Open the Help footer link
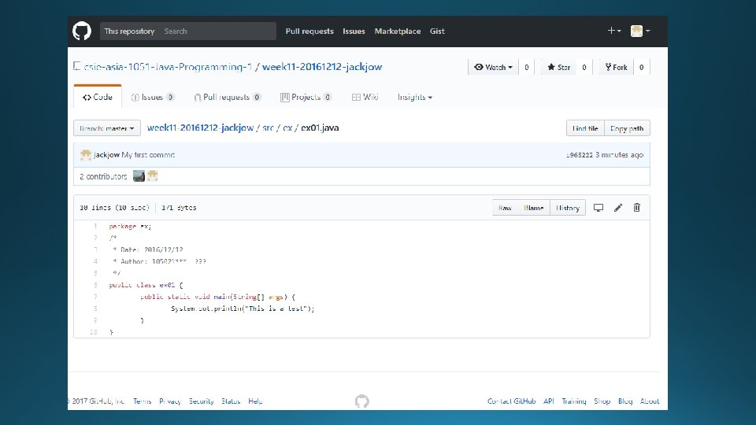The height and width of the screenshot is (425, 756). (255, 401)
